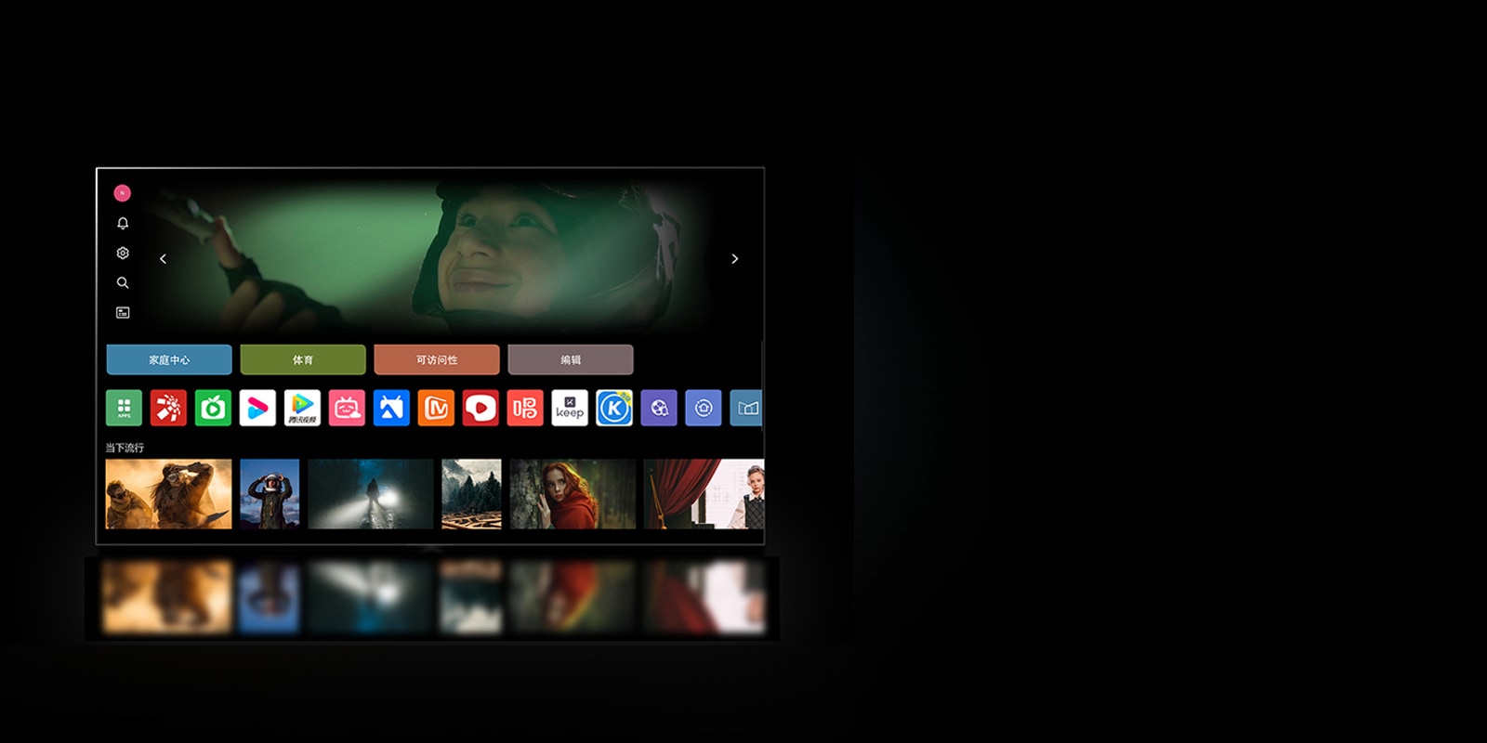The width and height of the screenshot is (1487, 743).
Task: Launch the pink Bilibili TV app
Action: point(347,408)
